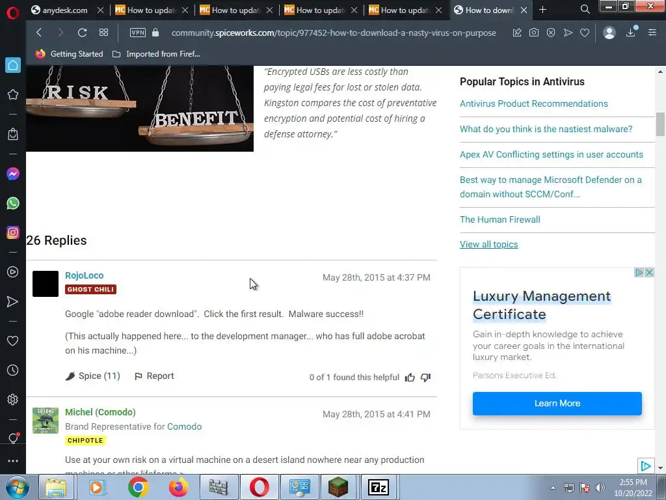Open the Speed Dial grid icon
666x500 pixels.
click(x=103, y=33)
